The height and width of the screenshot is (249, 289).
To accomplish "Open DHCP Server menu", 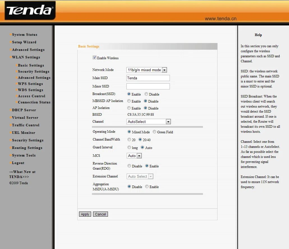I will coord(24,110).
